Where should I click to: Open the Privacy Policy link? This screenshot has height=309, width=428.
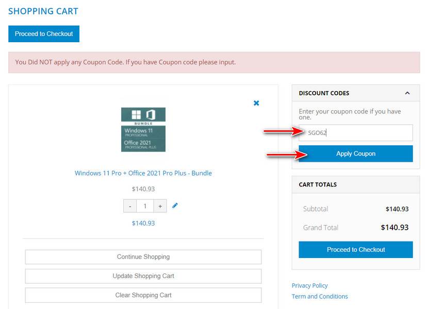point(309,285)
